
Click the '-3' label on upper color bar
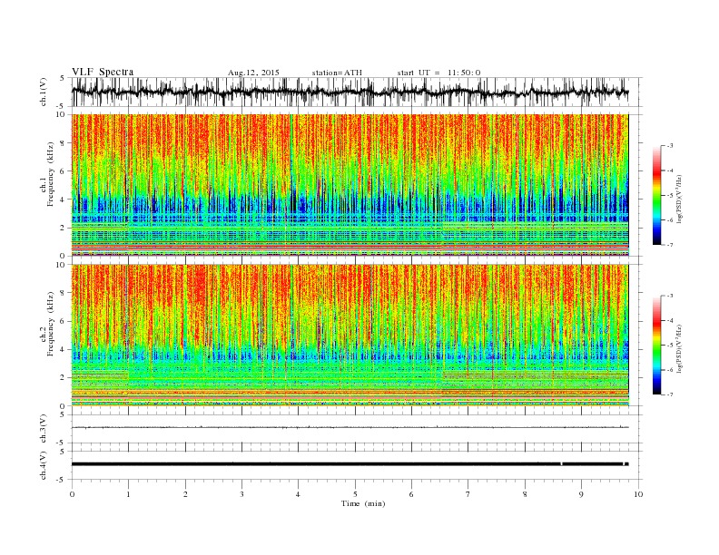pos(669,146)
